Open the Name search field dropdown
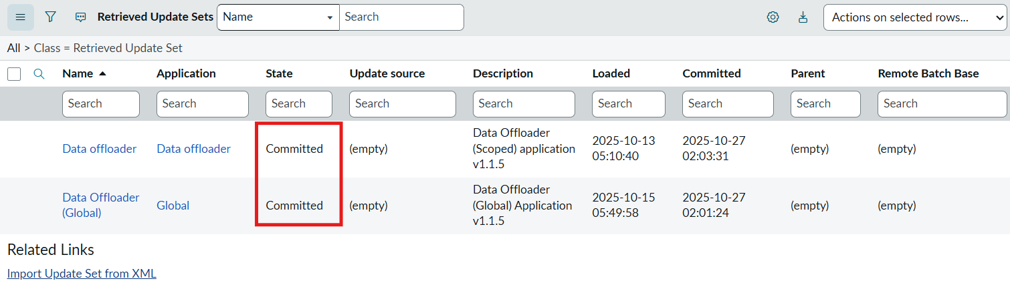 click(x=278, y=17)
